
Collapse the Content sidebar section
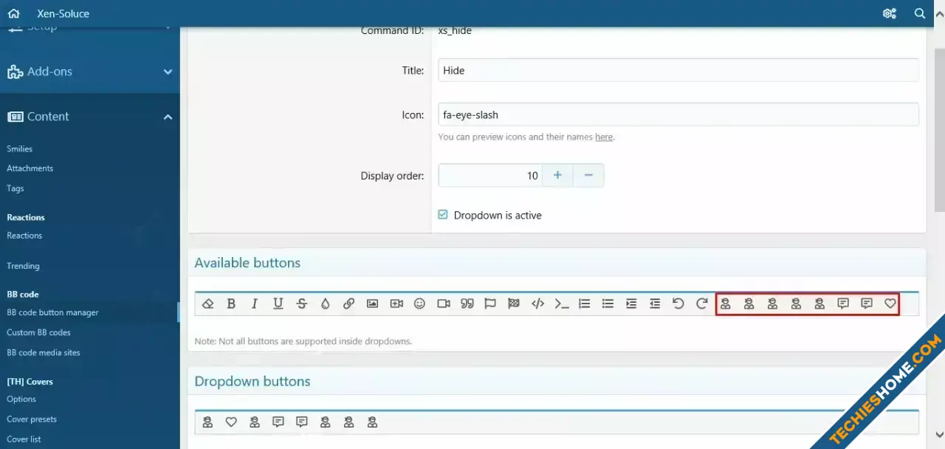tap(89, 117)
